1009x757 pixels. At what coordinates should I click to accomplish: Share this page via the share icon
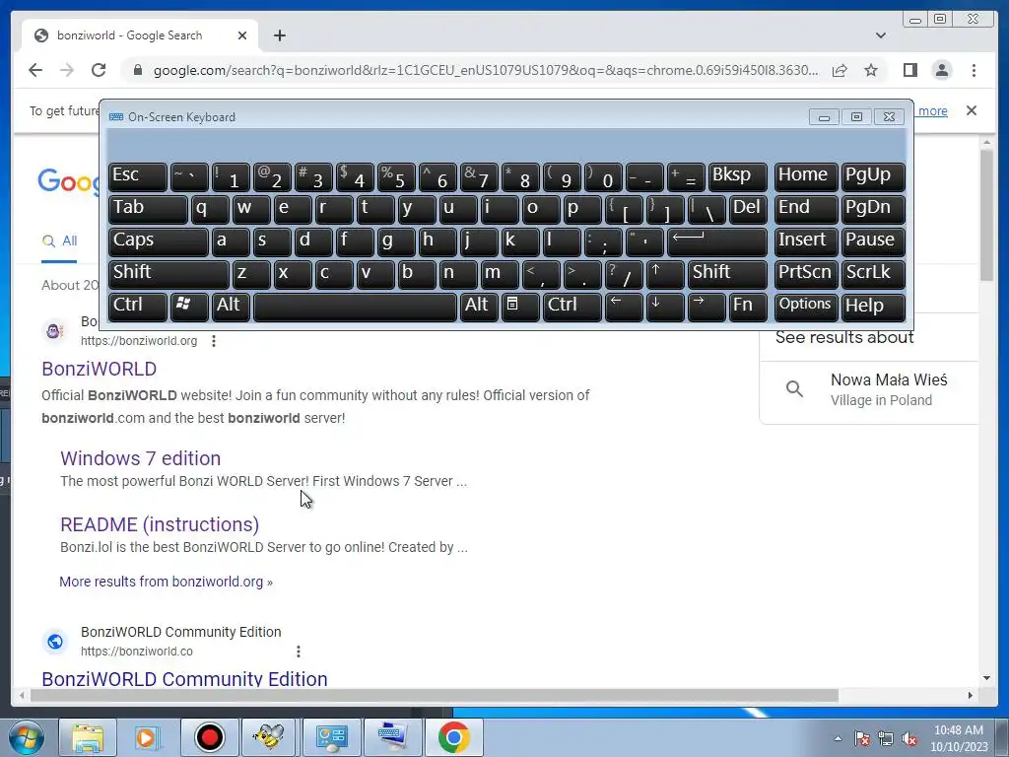point(840,70)
